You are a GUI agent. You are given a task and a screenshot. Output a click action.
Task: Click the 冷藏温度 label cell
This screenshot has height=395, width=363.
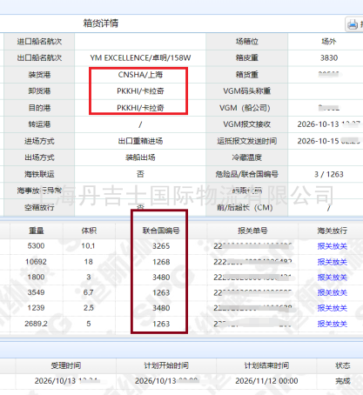pos(247,157)
